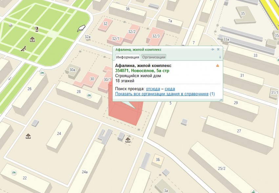This screenshot has width=279, height=193.
Task: Click building 32/2 on the map
Action: (x=132, y=32)
